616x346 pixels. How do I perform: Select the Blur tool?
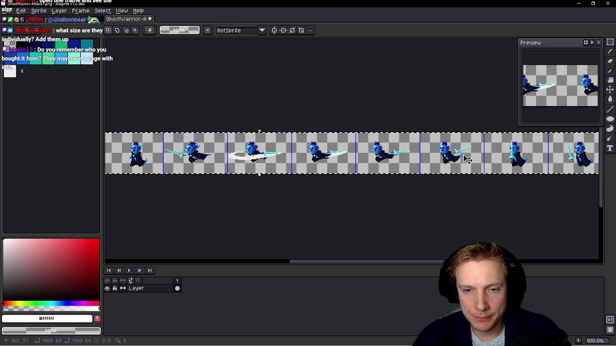click(x=610, y=138)
